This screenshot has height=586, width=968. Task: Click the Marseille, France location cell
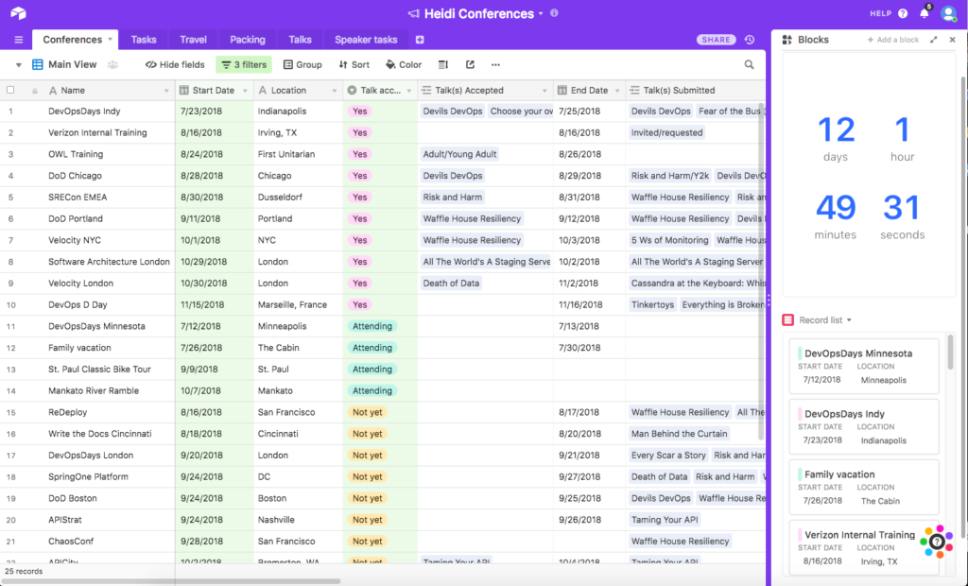point(298,304)
